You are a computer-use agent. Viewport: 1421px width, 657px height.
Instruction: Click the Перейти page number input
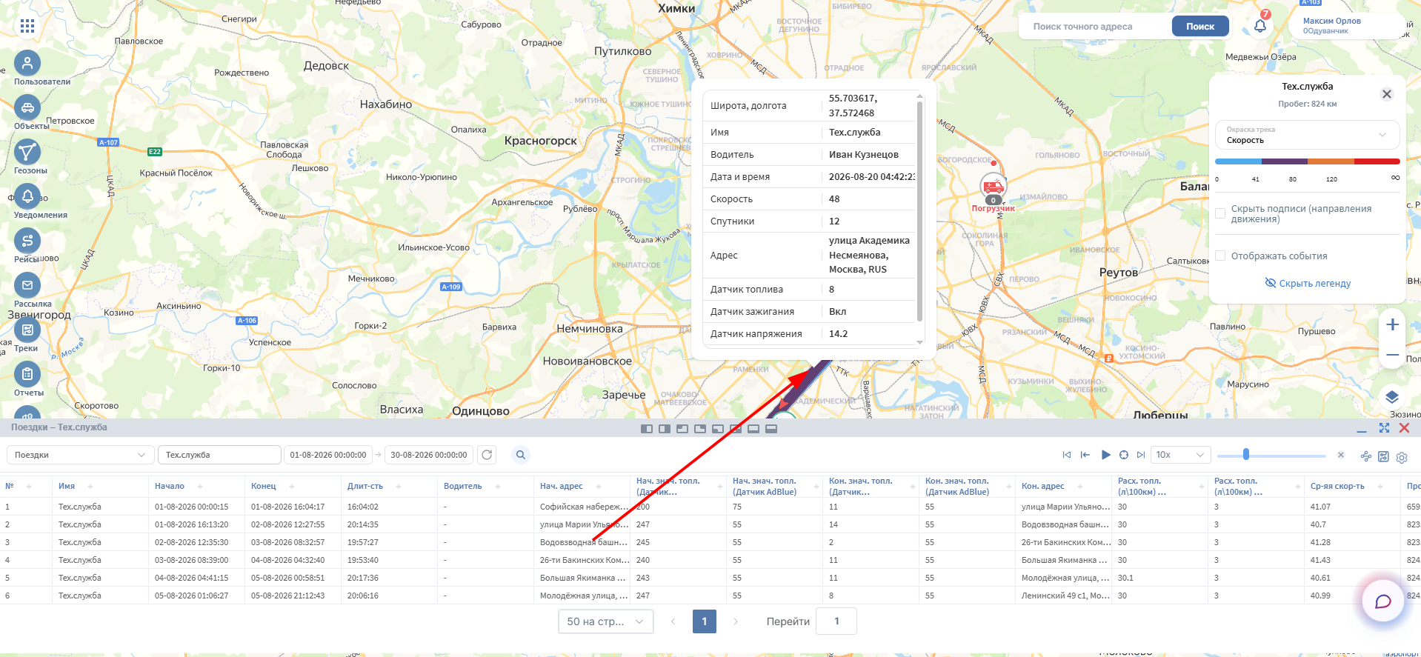[x=836, y=621]
